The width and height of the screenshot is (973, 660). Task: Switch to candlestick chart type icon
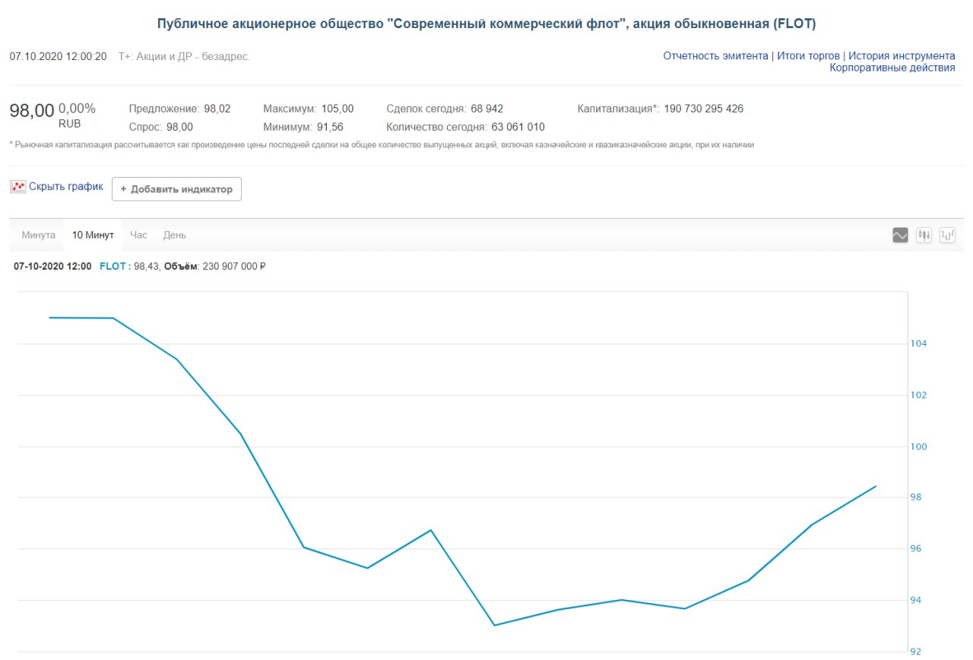tap(924, 235)
